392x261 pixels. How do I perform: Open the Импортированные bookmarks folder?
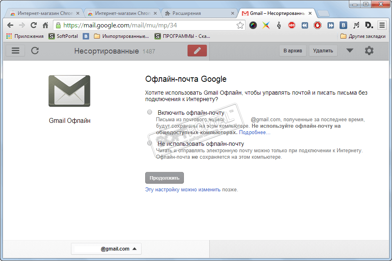pos(121,36)
